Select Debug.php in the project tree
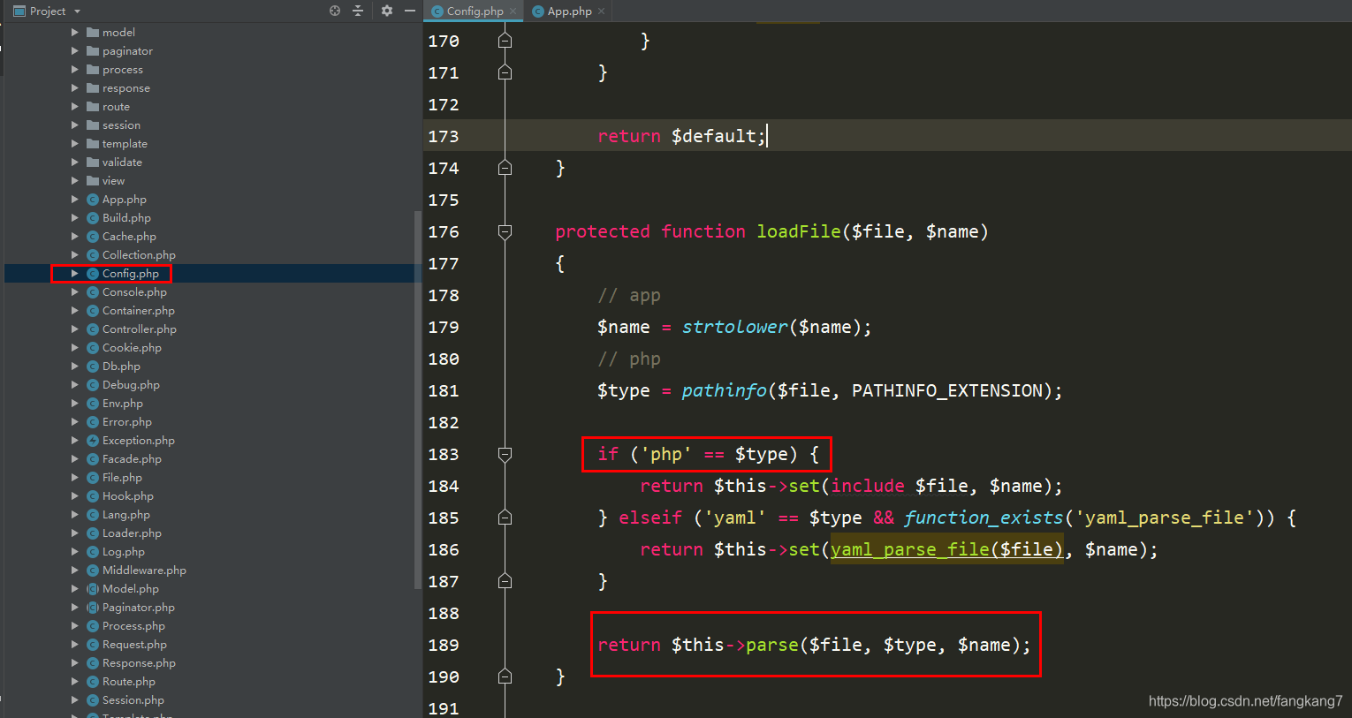This screenshot has height=718, width=1352. [x=131, y=385]
